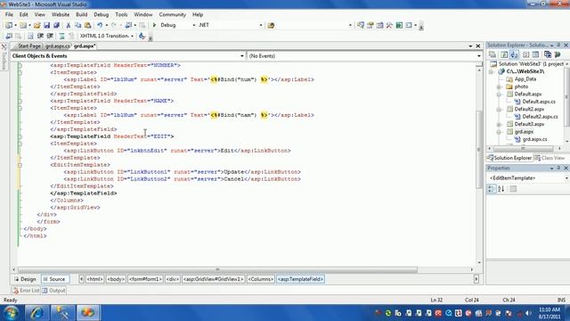
Task: Open the Error List panel
Action: coord(26,291)
